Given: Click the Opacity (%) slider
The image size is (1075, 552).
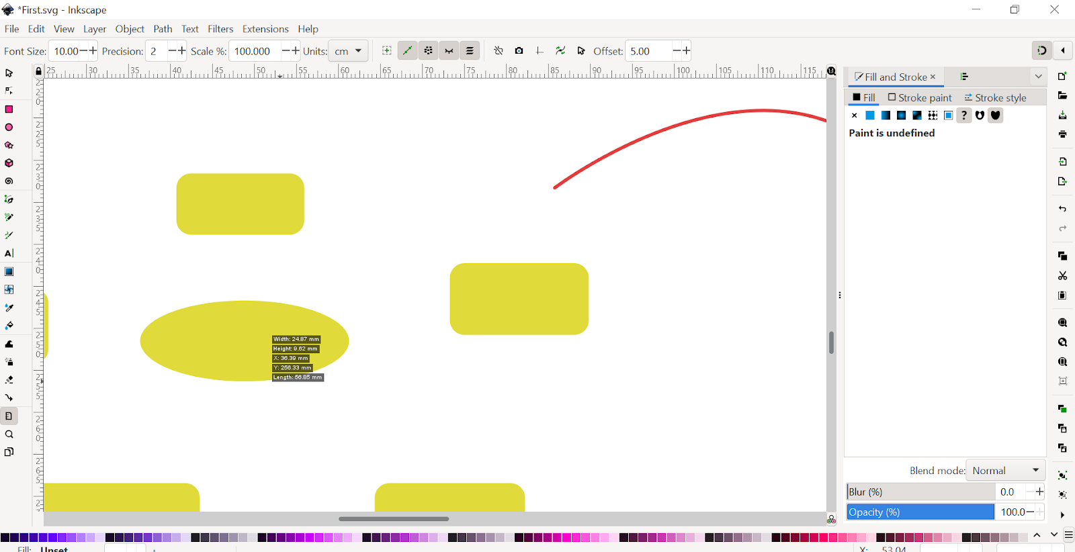Looking at the screenshot, I should click(920, 512).
